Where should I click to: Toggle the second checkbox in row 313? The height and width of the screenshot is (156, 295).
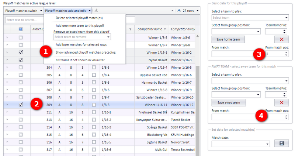pyautogui.click(x=94, y=120)
